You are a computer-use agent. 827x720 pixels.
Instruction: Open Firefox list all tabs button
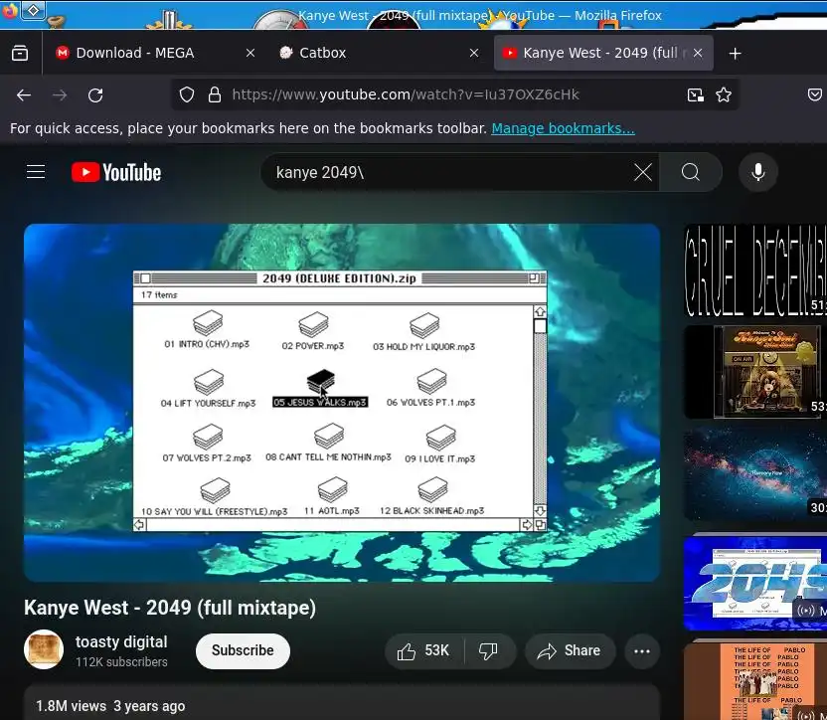[20, 53]
